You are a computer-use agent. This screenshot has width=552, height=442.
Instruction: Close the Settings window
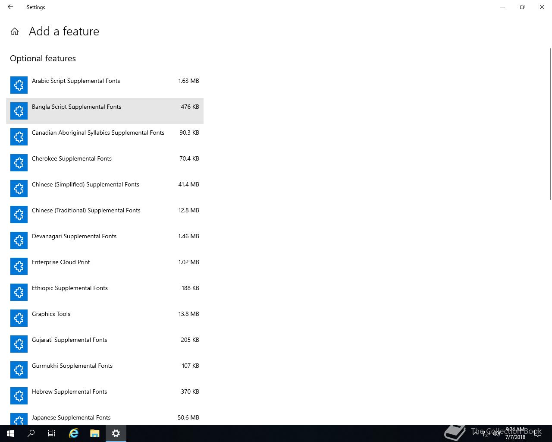[542, 7]
